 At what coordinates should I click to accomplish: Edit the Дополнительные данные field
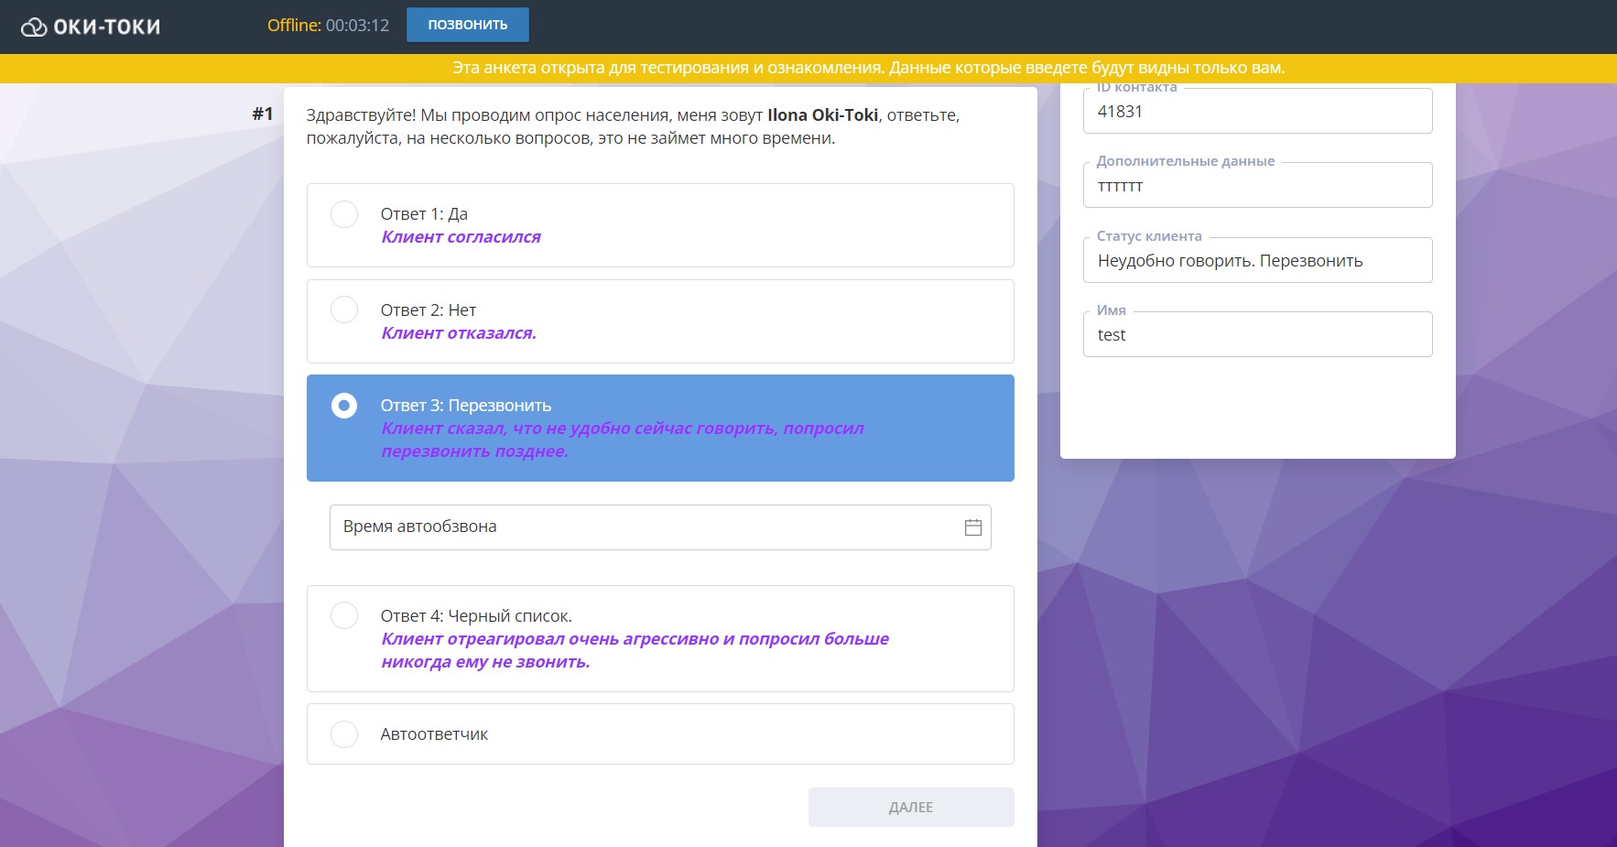tap(1256, 187)
